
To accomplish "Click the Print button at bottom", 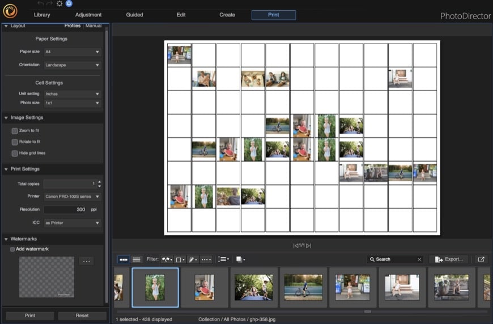I will [x=30, y=316].
